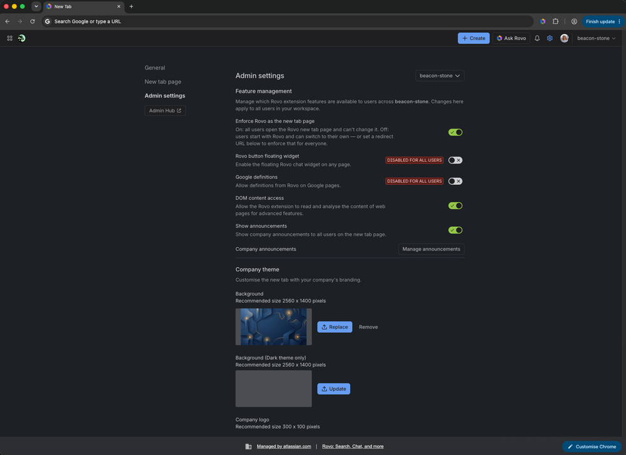
Task: Click DISABLED FOR ALL USERS badge for Google definitions
Action: [414, 181]
